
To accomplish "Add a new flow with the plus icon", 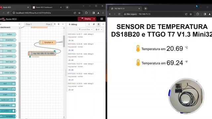I will pos(59,24).
